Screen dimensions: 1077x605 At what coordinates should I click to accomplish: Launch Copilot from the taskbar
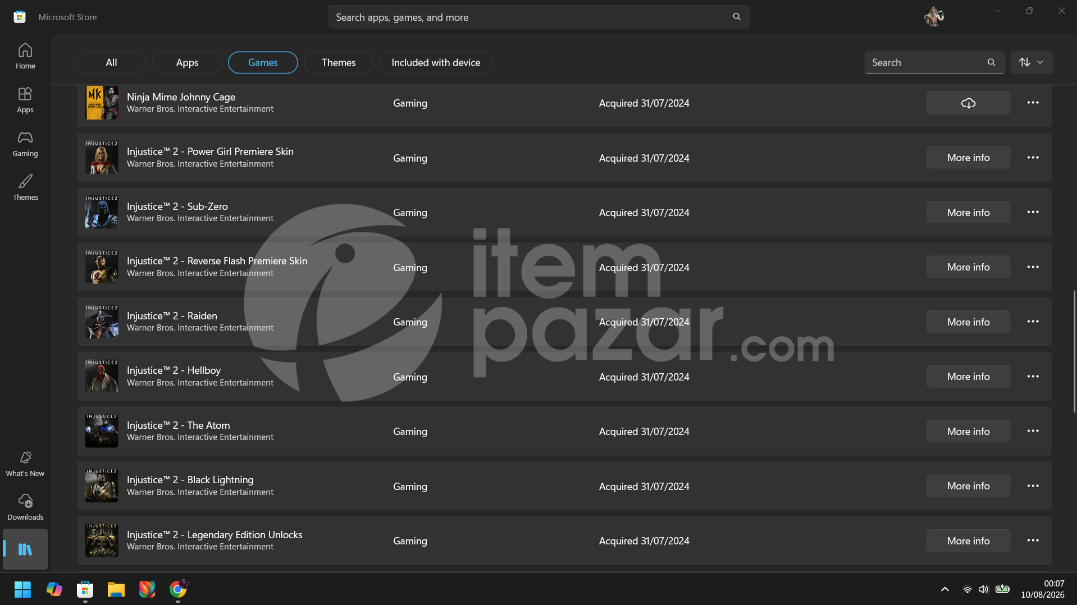pos(54,589)
